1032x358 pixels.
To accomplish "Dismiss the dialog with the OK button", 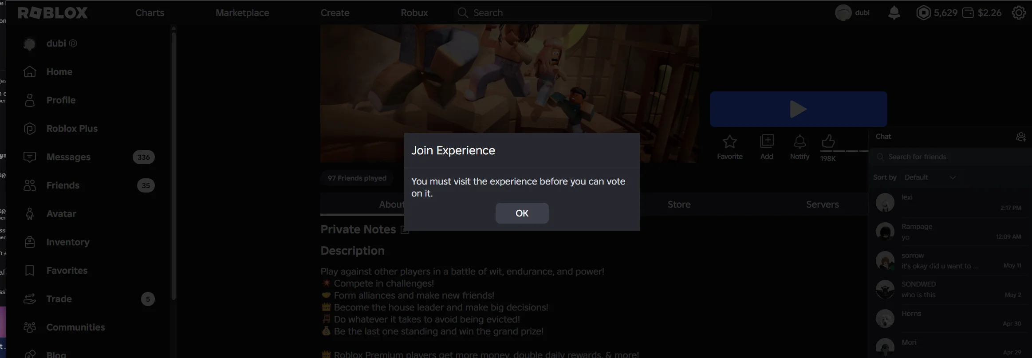I will tap(522, 213).
